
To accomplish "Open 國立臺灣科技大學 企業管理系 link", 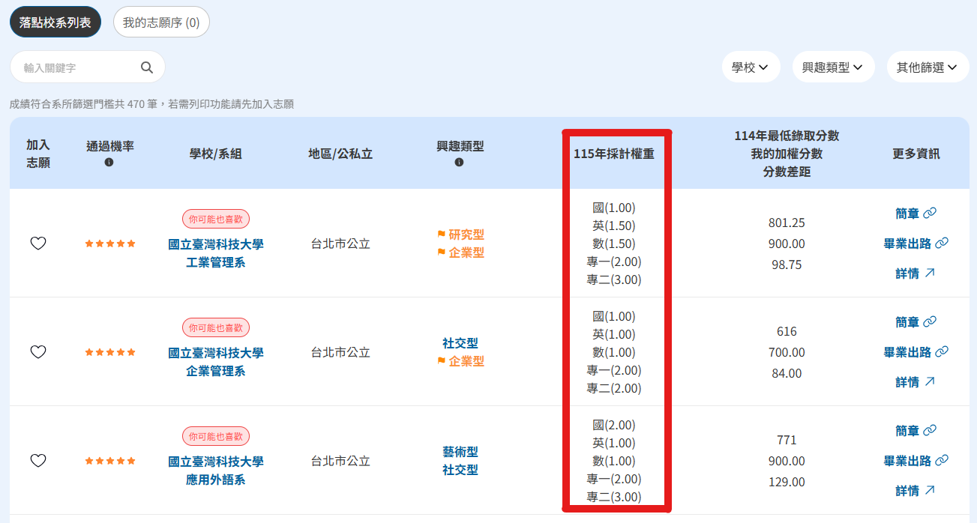I will click(x=216, y=363).
